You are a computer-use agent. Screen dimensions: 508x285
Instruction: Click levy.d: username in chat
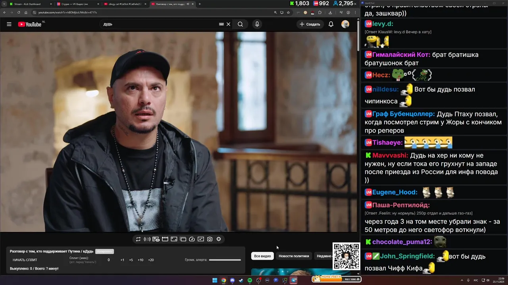pos(383,24)
